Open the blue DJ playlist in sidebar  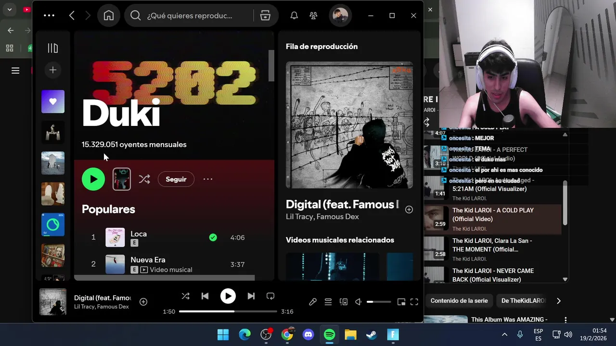[53, 224]
